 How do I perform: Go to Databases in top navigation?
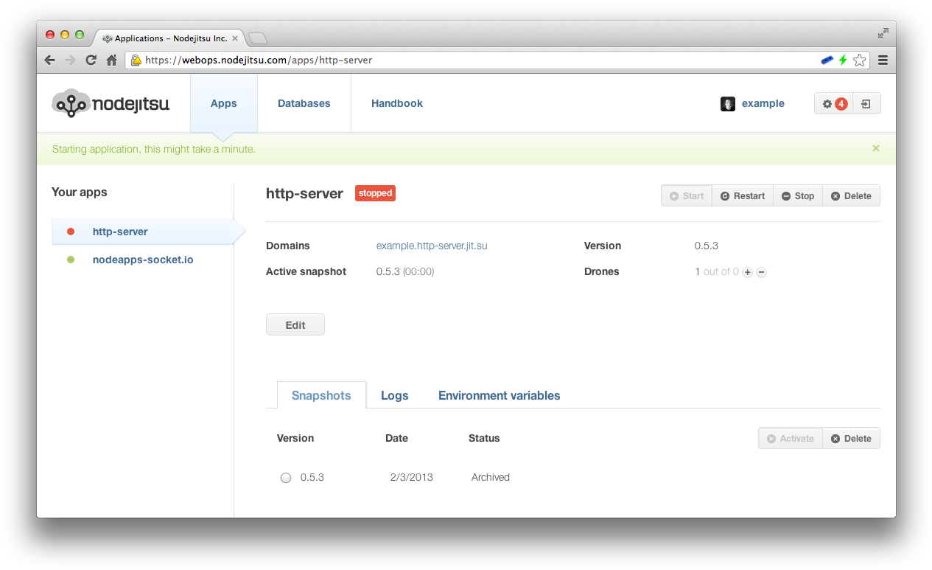coord(304,103)
